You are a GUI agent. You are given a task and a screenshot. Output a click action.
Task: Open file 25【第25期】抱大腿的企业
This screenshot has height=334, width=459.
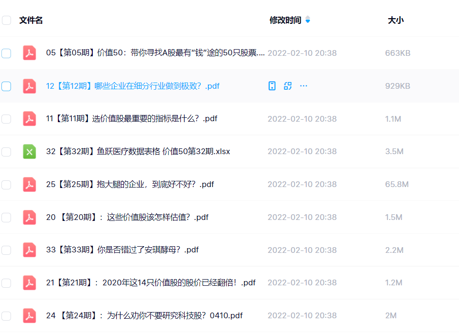pyautogui.click(x=130, y=184)
